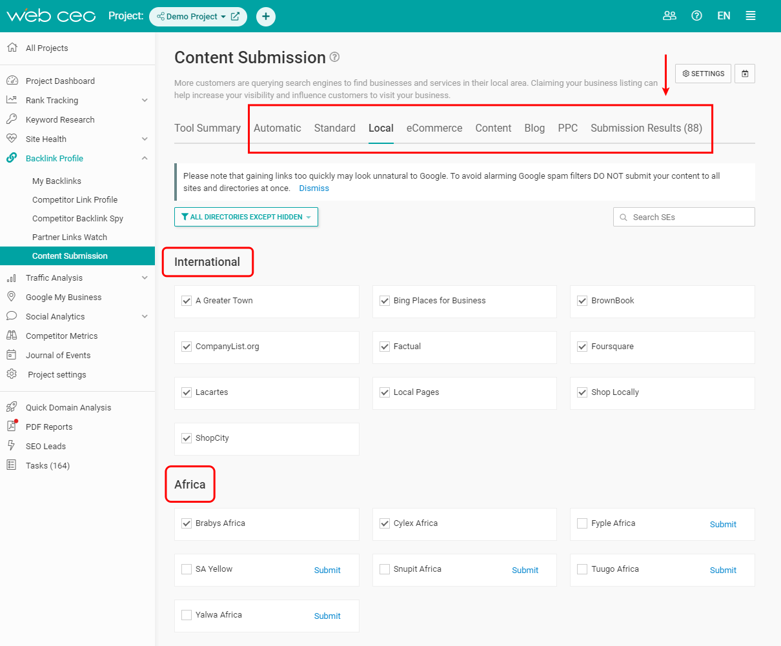Image resolution: width=781 pixels, height=646 pixels.
Task: Click the Settings button
Action: pyautogui.click(x=704, y=74)
